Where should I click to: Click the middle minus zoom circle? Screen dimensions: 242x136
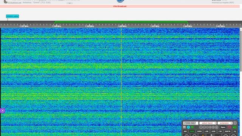pyautogui.click(x=204, y=127)
